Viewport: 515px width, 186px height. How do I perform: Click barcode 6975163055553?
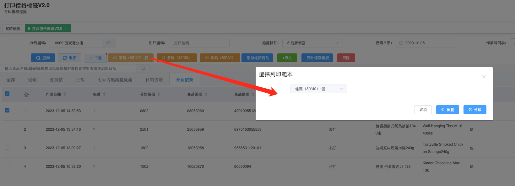[x=248, y=129]
